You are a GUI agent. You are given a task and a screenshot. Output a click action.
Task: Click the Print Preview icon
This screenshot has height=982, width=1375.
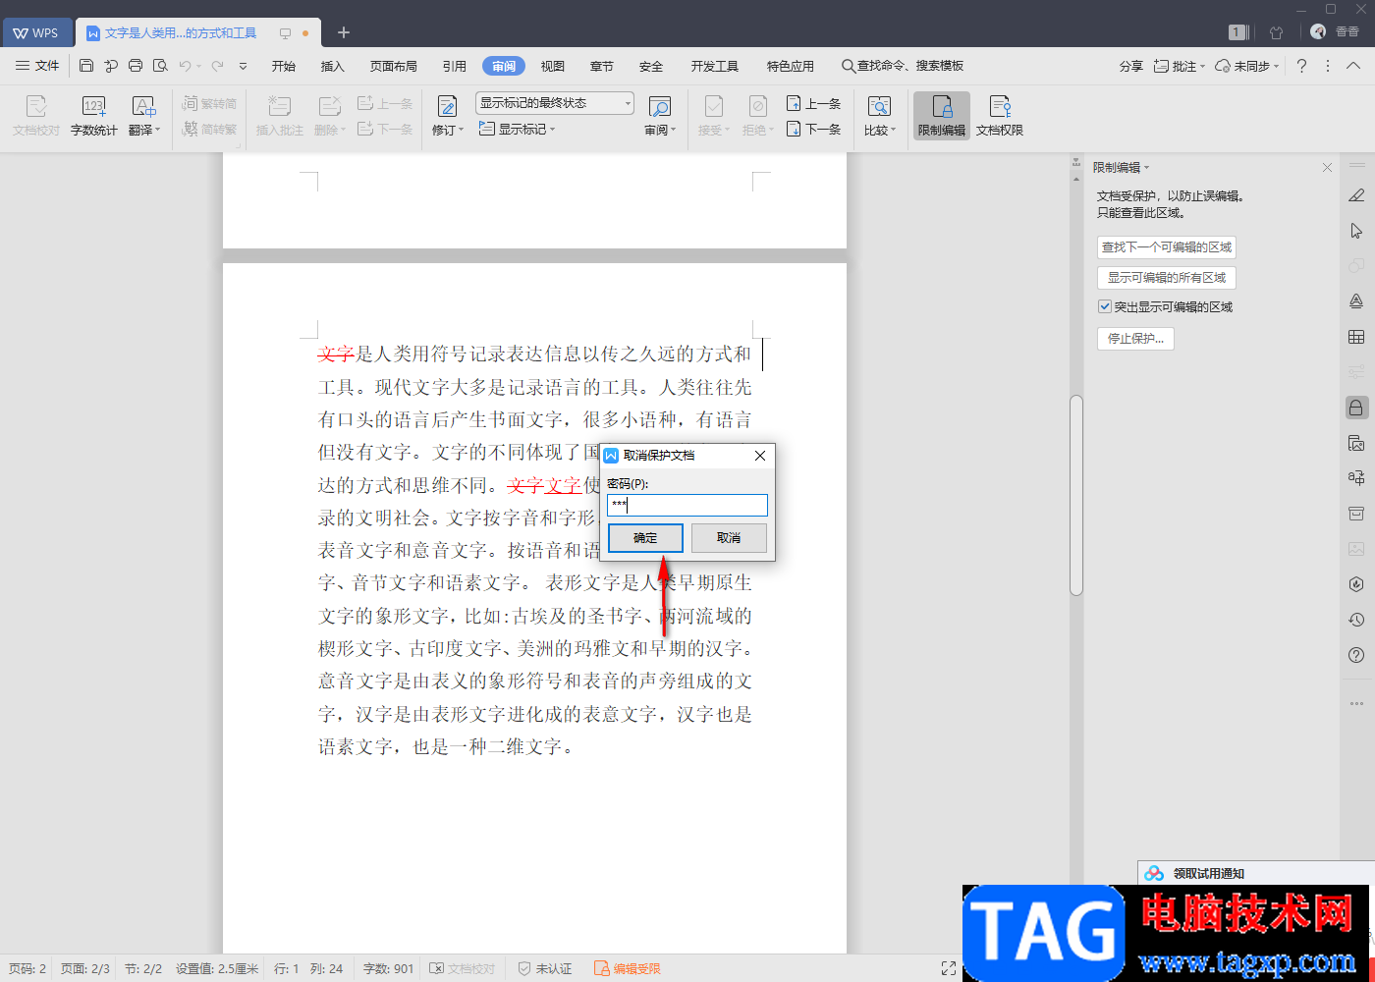pyautogui.click(x=160, y=66)
